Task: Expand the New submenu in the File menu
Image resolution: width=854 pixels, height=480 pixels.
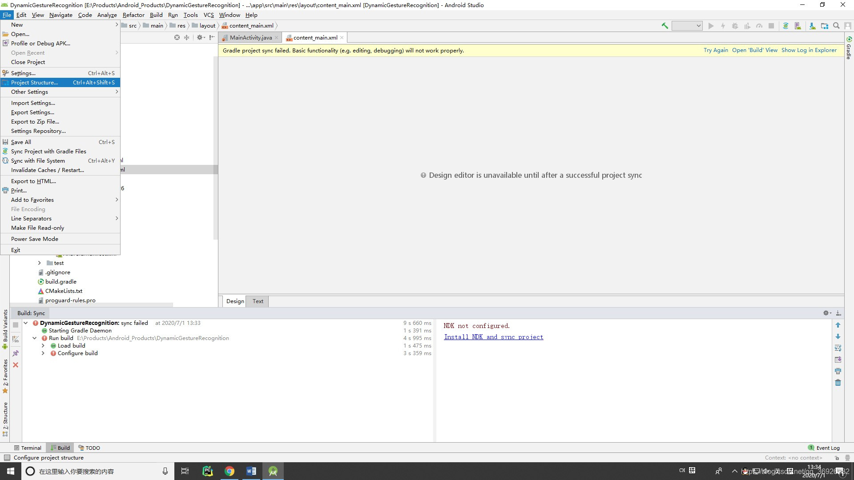Action: pos(60,25)
